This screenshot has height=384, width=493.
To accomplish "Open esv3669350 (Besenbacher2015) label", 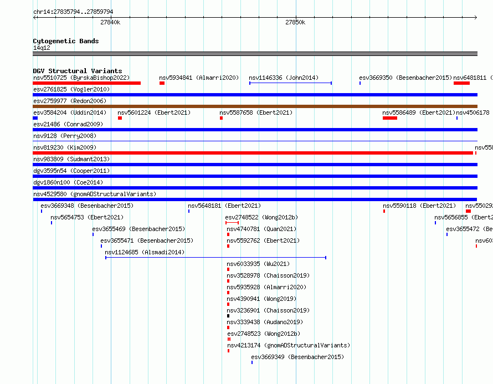I will click(405, 78).
